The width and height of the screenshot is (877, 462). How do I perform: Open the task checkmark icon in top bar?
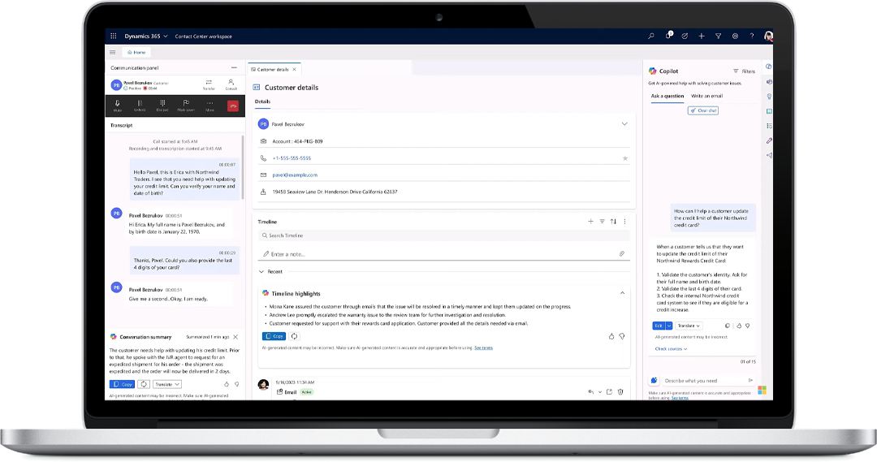pyautogui.click(x=685, y=36)
